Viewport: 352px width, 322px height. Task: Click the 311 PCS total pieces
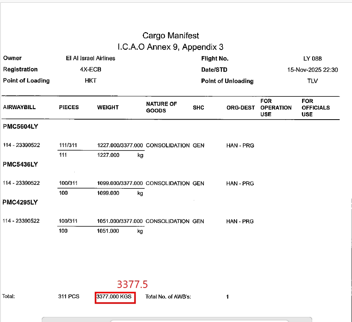coord(69,297)
